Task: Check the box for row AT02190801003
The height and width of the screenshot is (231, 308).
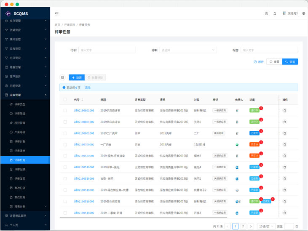Action: coord(65,111)
